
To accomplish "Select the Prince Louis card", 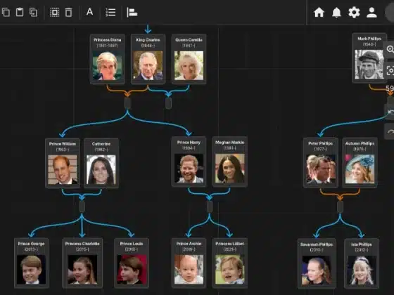I will [132, 263].
